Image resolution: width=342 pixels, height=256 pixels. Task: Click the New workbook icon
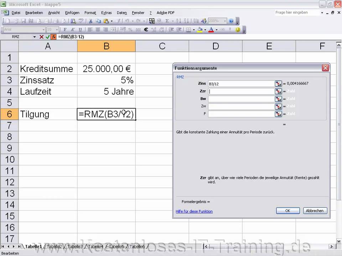8,21
